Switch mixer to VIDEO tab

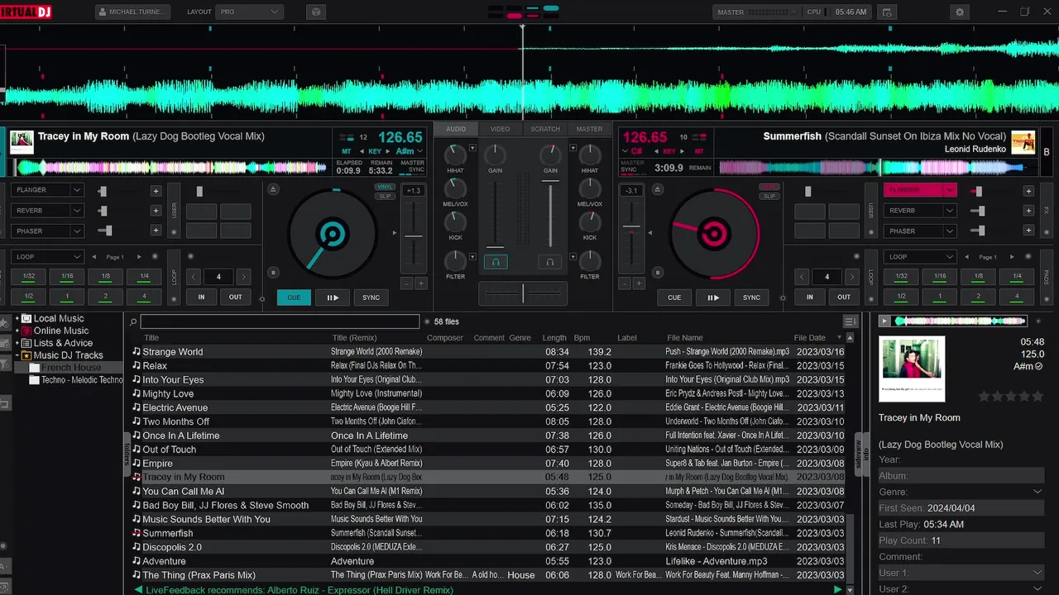(x=500, y=129)
